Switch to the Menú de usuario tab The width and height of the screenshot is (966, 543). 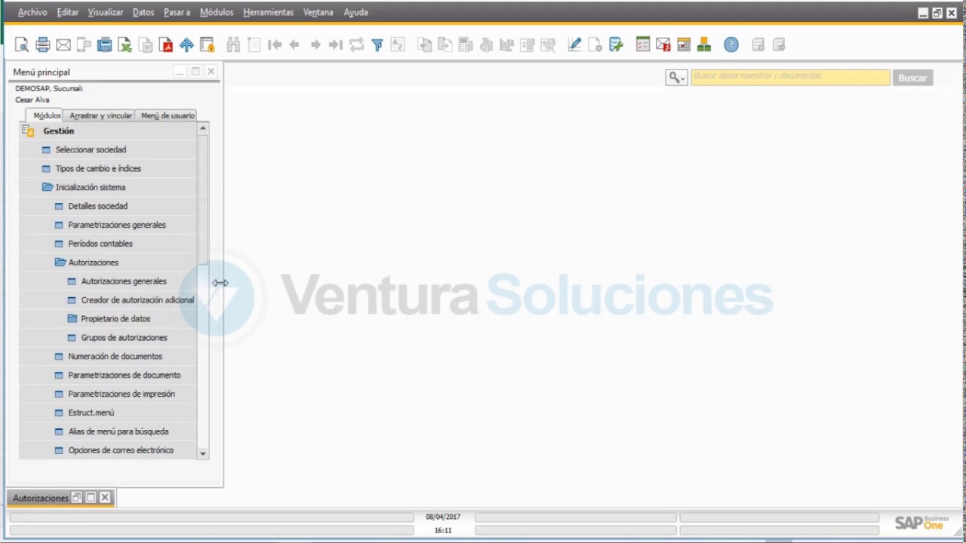pyautogui.click(x=167, y=115)
